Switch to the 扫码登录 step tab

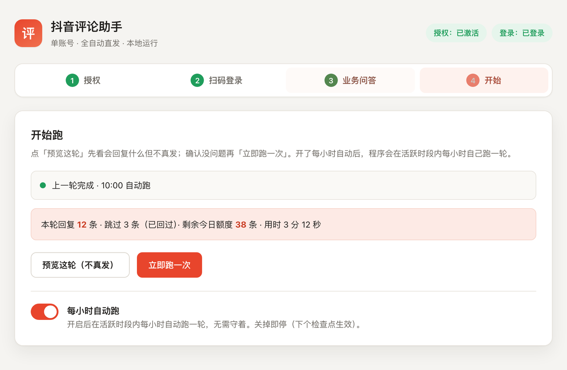[217, 80]
